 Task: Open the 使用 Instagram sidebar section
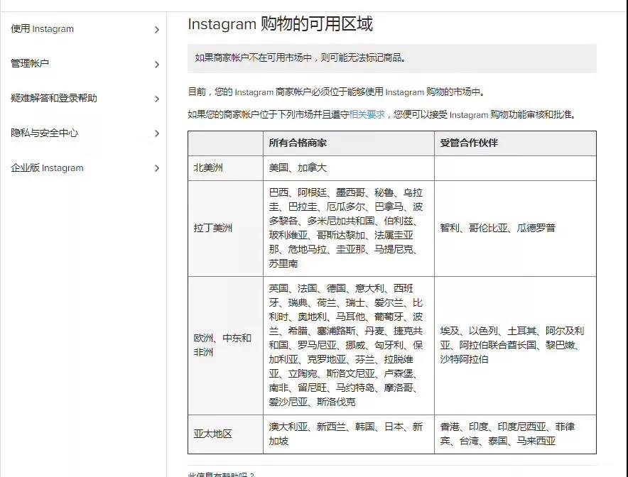(43, 29)
